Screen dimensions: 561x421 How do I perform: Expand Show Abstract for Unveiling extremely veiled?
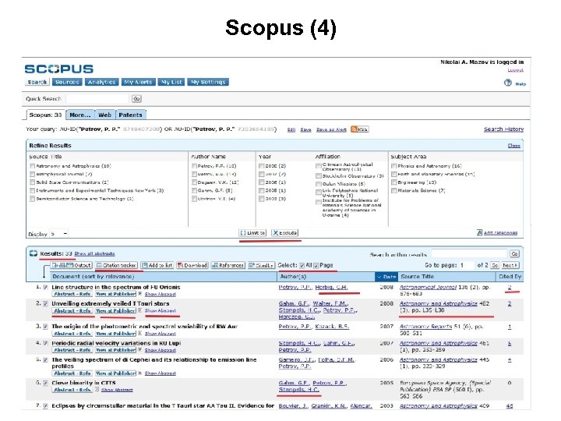[160, 311]
